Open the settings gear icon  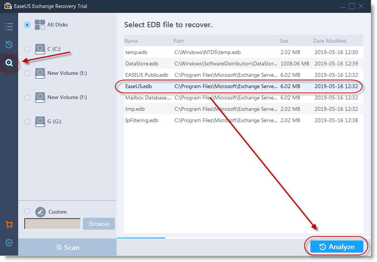click(x=9, y=243)
